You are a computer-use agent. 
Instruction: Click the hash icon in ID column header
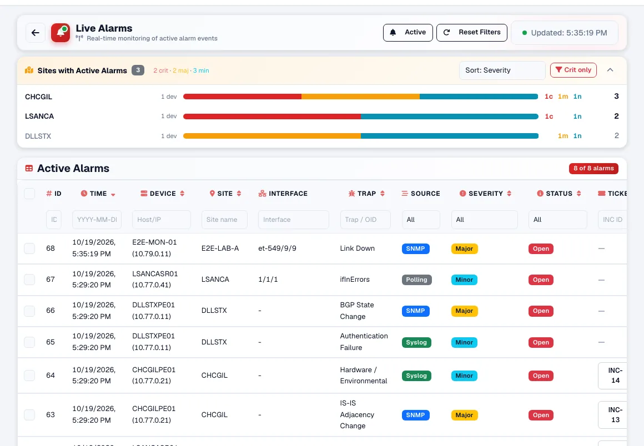(x=49, y=193)
